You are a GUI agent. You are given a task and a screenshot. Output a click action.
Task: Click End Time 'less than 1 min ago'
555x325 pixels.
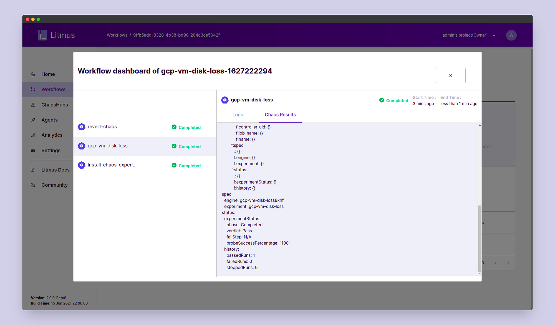459,104
